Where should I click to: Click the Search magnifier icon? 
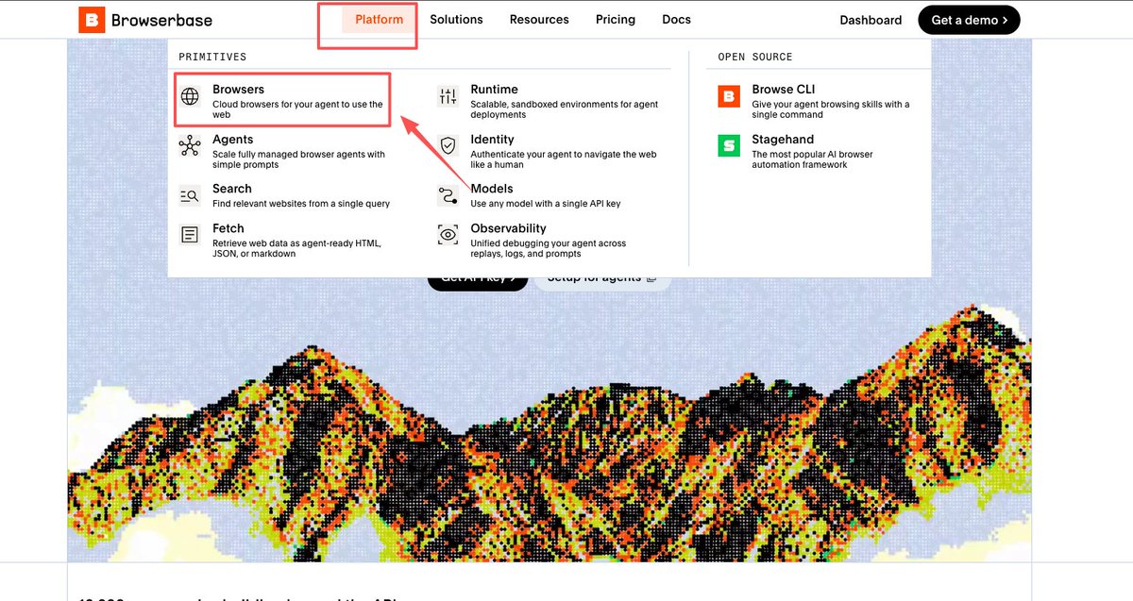[191, 196]
